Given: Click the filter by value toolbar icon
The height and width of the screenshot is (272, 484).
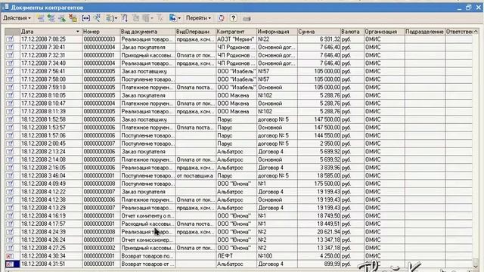Looking at the screenshot, I should (x=109, y=18).
